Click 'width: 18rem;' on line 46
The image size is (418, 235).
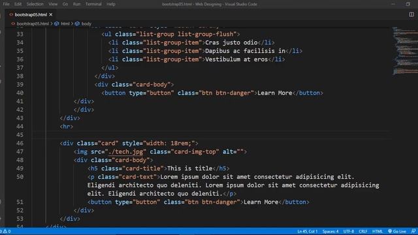coord(169,144)
